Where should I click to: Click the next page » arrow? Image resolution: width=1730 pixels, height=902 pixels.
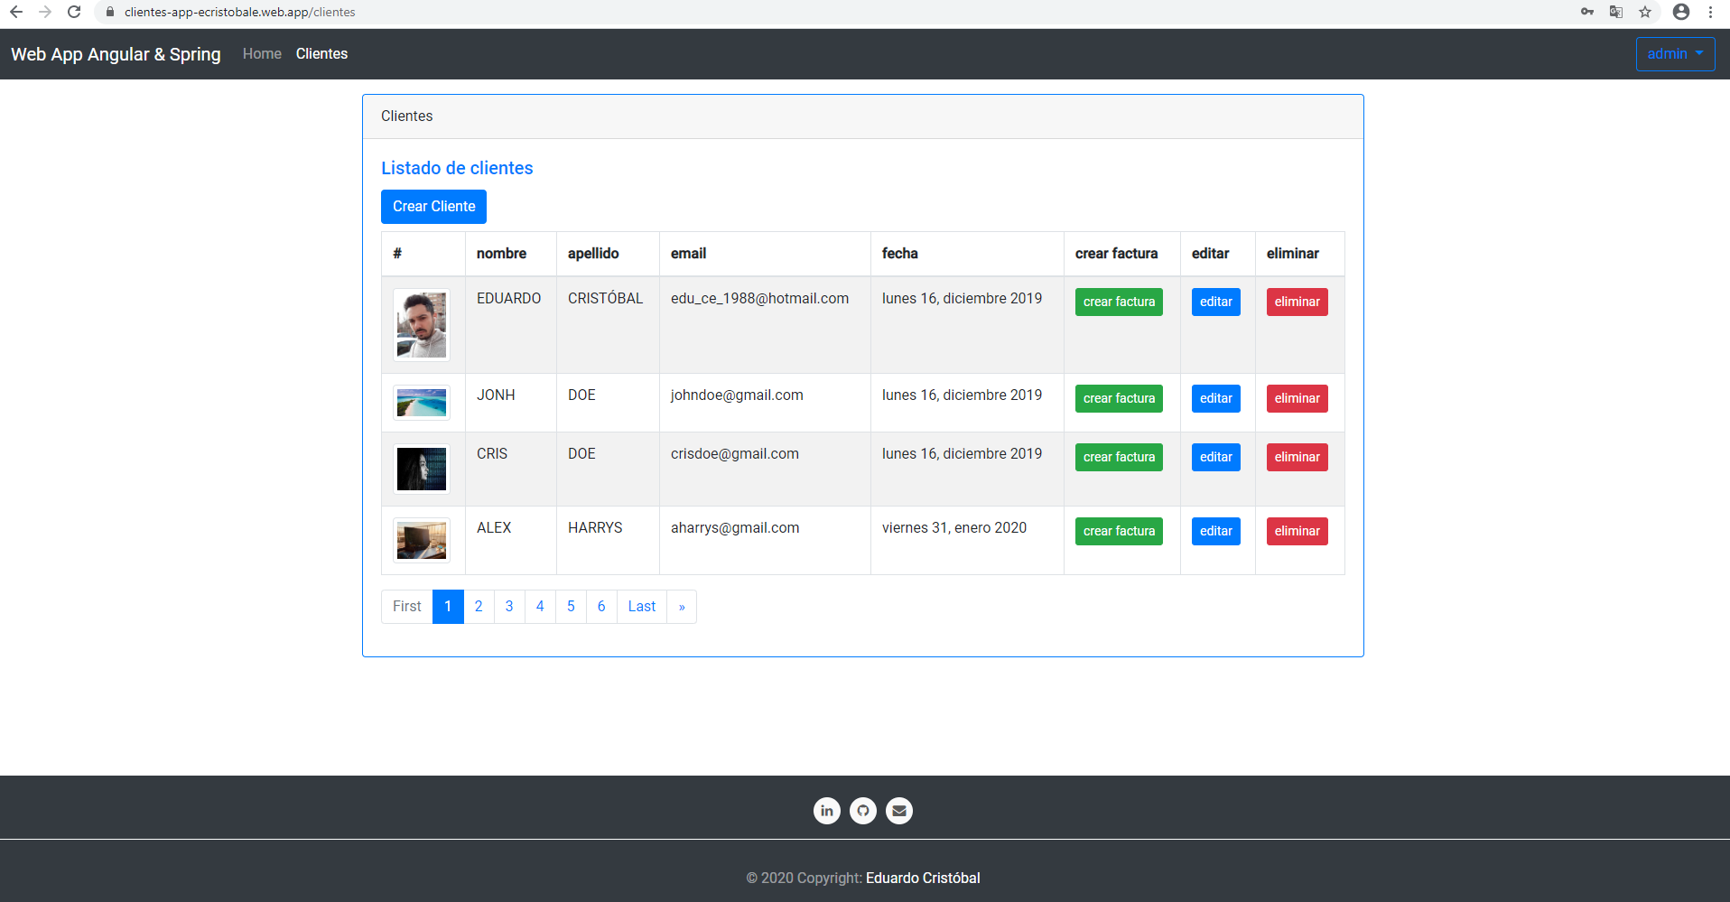(x=682, y=607)
